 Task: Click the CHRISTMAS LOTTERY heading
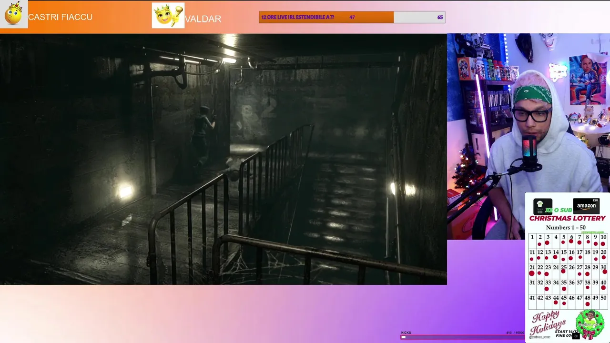(567, 218)
